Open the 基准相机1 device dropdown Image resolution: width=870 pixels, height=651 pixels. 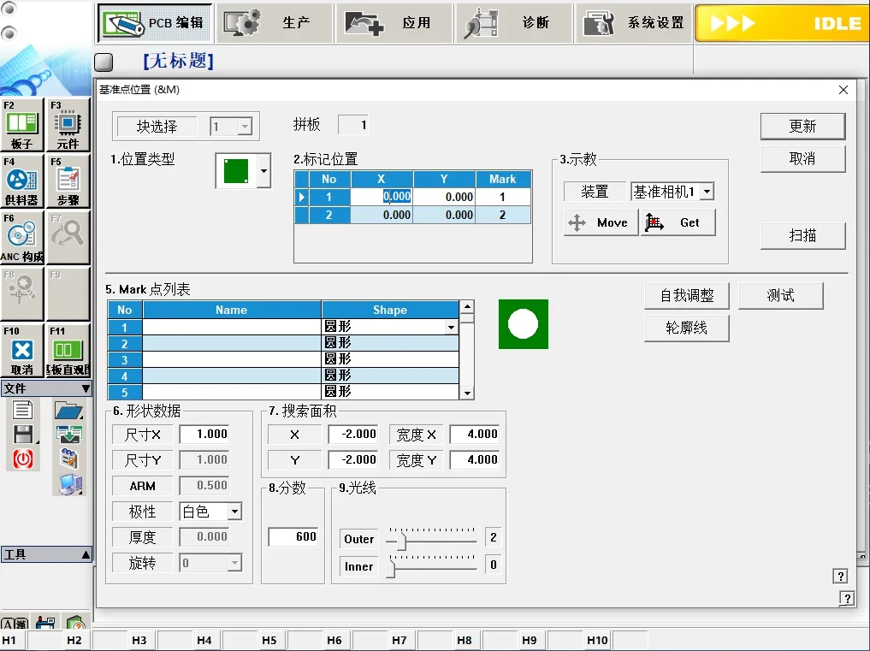(x=707, y=192)
